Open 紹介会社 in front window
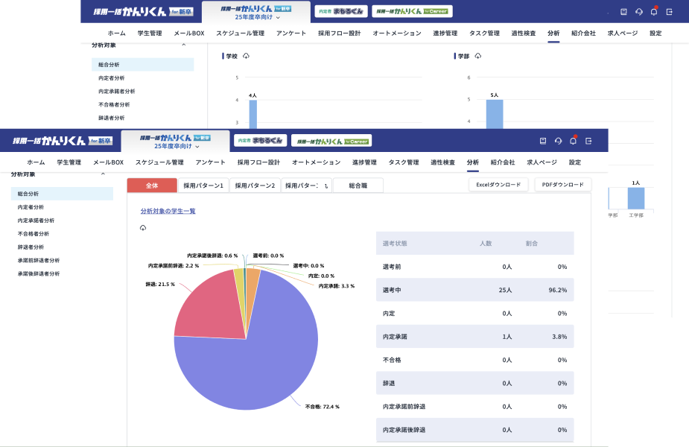This screenshot has height=447, width=689. [x=503, y=162]
